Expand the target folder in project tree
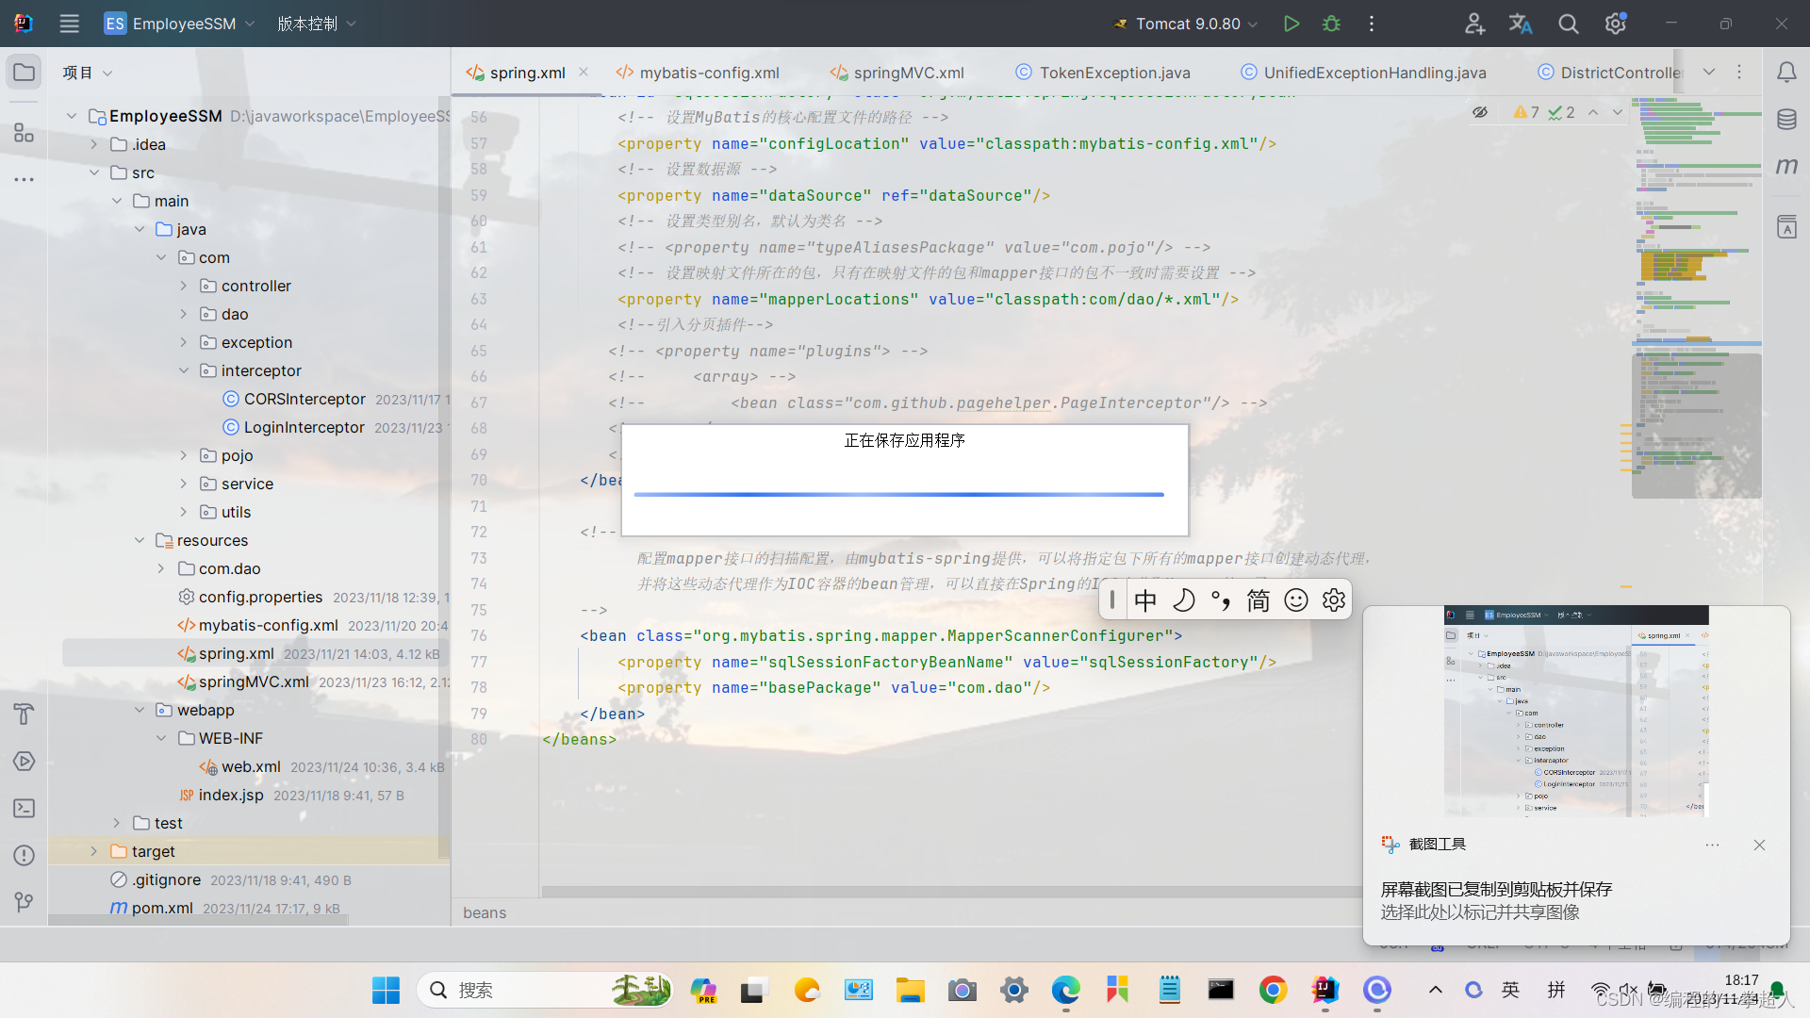This screenshot has height=1018, width=1810. [94, 851]
